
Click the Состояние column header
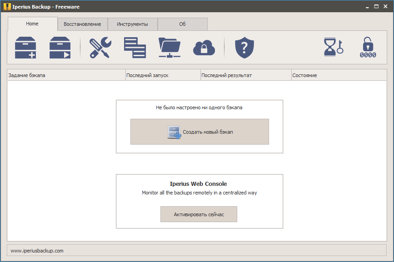tap(339, 75)
